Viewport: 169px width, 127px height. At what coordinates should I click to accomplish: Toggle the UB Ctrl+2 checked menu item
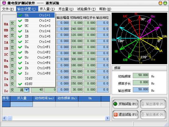click(x=36, y=20)
